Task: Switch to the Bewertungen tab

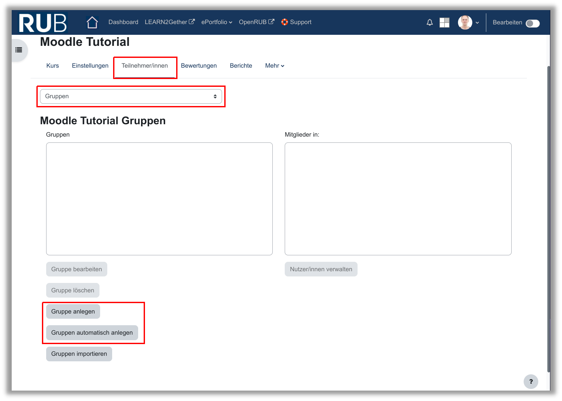Action: (199, 66)
